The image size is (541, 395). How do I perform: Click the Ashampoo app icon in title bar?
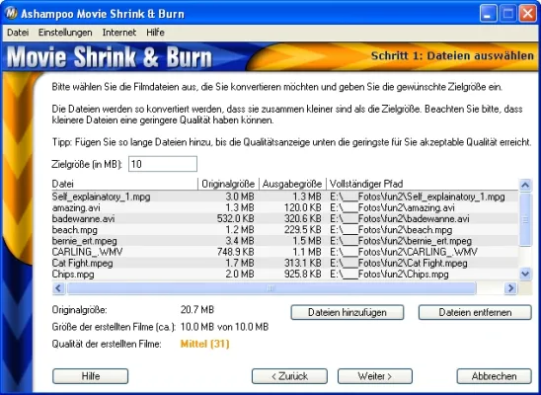12,14
